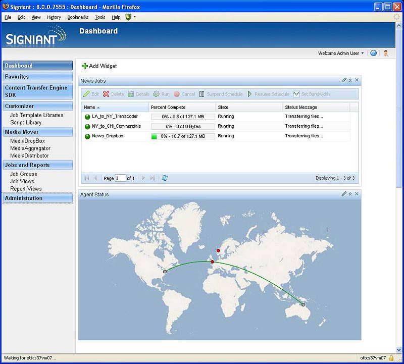Open the History menu
The height and width of the screenshot is (364, 404).
click(54, 17)
